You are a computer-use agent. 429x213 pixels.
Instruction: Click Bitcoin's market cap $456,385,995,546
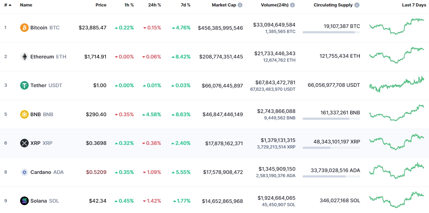(221, 28)
